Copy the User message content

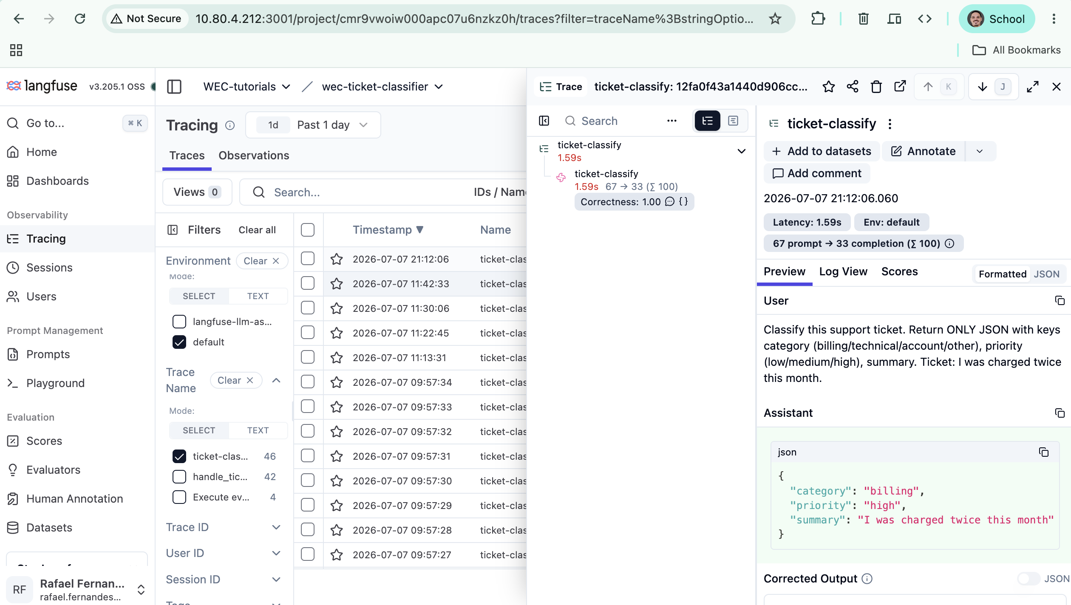pyautogui.click(x=1060, y=301)
